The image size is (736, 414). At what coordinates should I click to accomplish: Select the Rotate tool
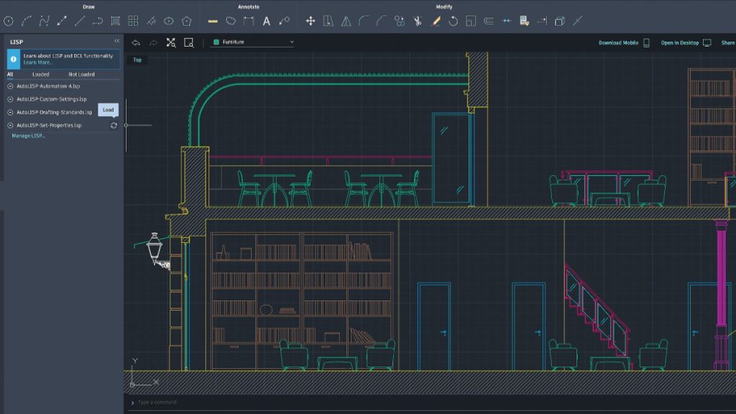[x=454, y=21]
